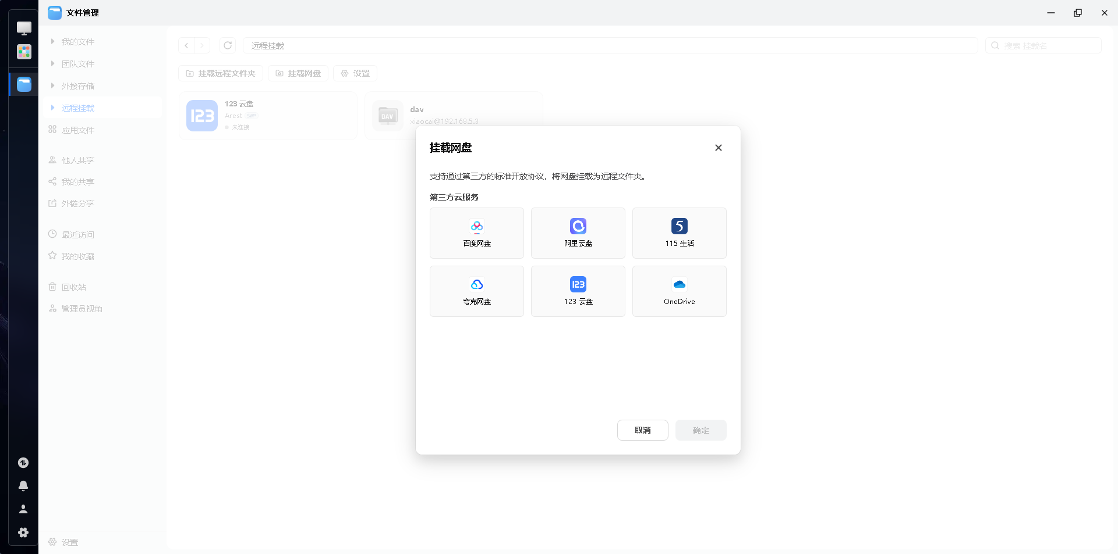
Task: Open the desktop icon in left dock
Action: pyautogui.click(x=24, y=28)
